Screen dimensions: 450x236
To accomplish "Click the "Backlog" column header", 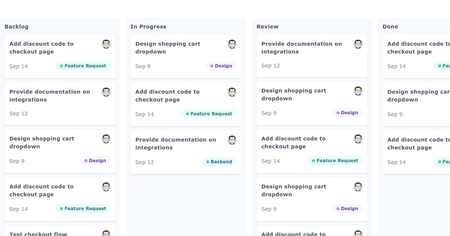I will coord(16,27).
